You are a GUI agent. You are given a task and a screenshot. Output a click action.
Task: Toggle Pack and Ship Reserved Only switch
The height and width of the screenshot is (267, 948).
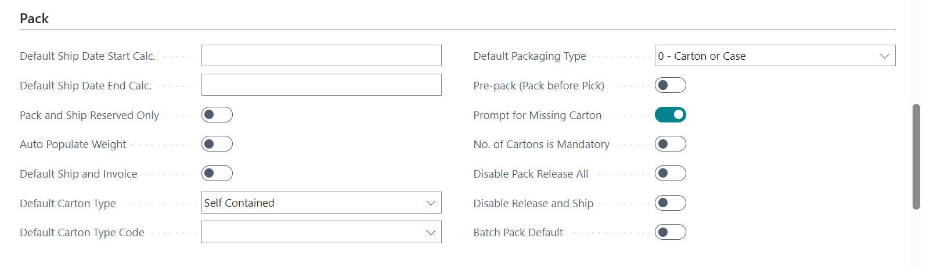coord(217,115)
